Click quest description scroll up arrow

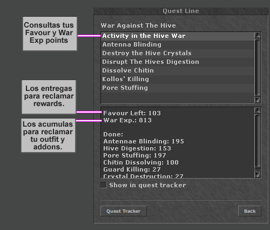(258, 110)
